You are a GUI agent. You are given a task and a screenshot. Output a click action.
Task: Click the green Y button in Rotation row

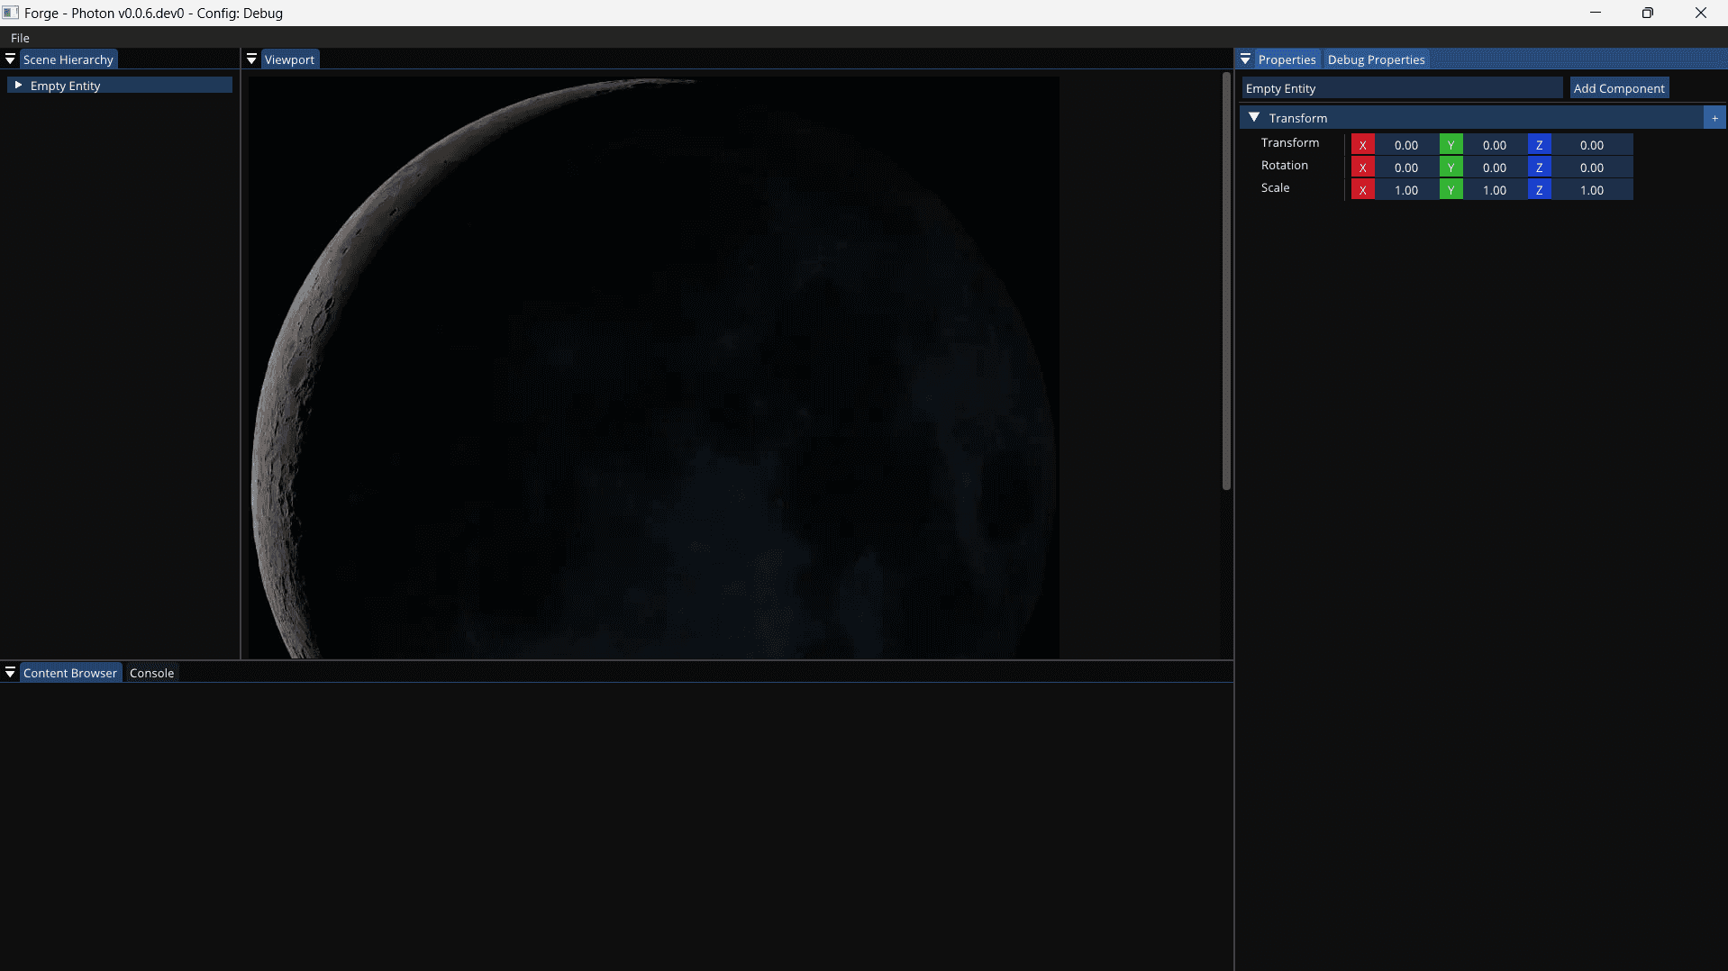[1451, 168]
